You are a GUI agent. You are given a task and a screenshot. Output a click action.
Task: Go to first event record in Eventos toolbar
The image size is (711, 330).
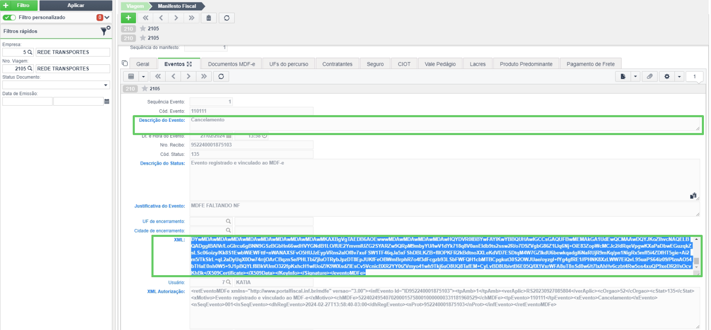pos(158,76)
